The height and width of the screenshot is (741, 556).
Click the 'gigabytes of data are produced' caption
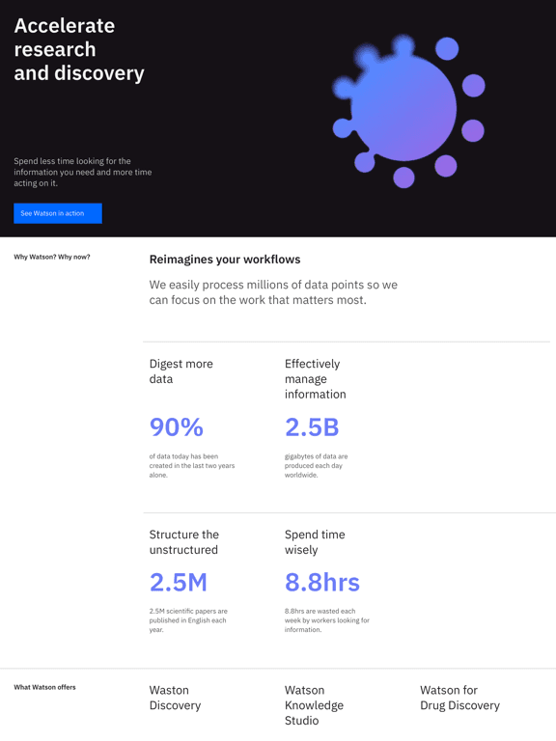[316, 465]
